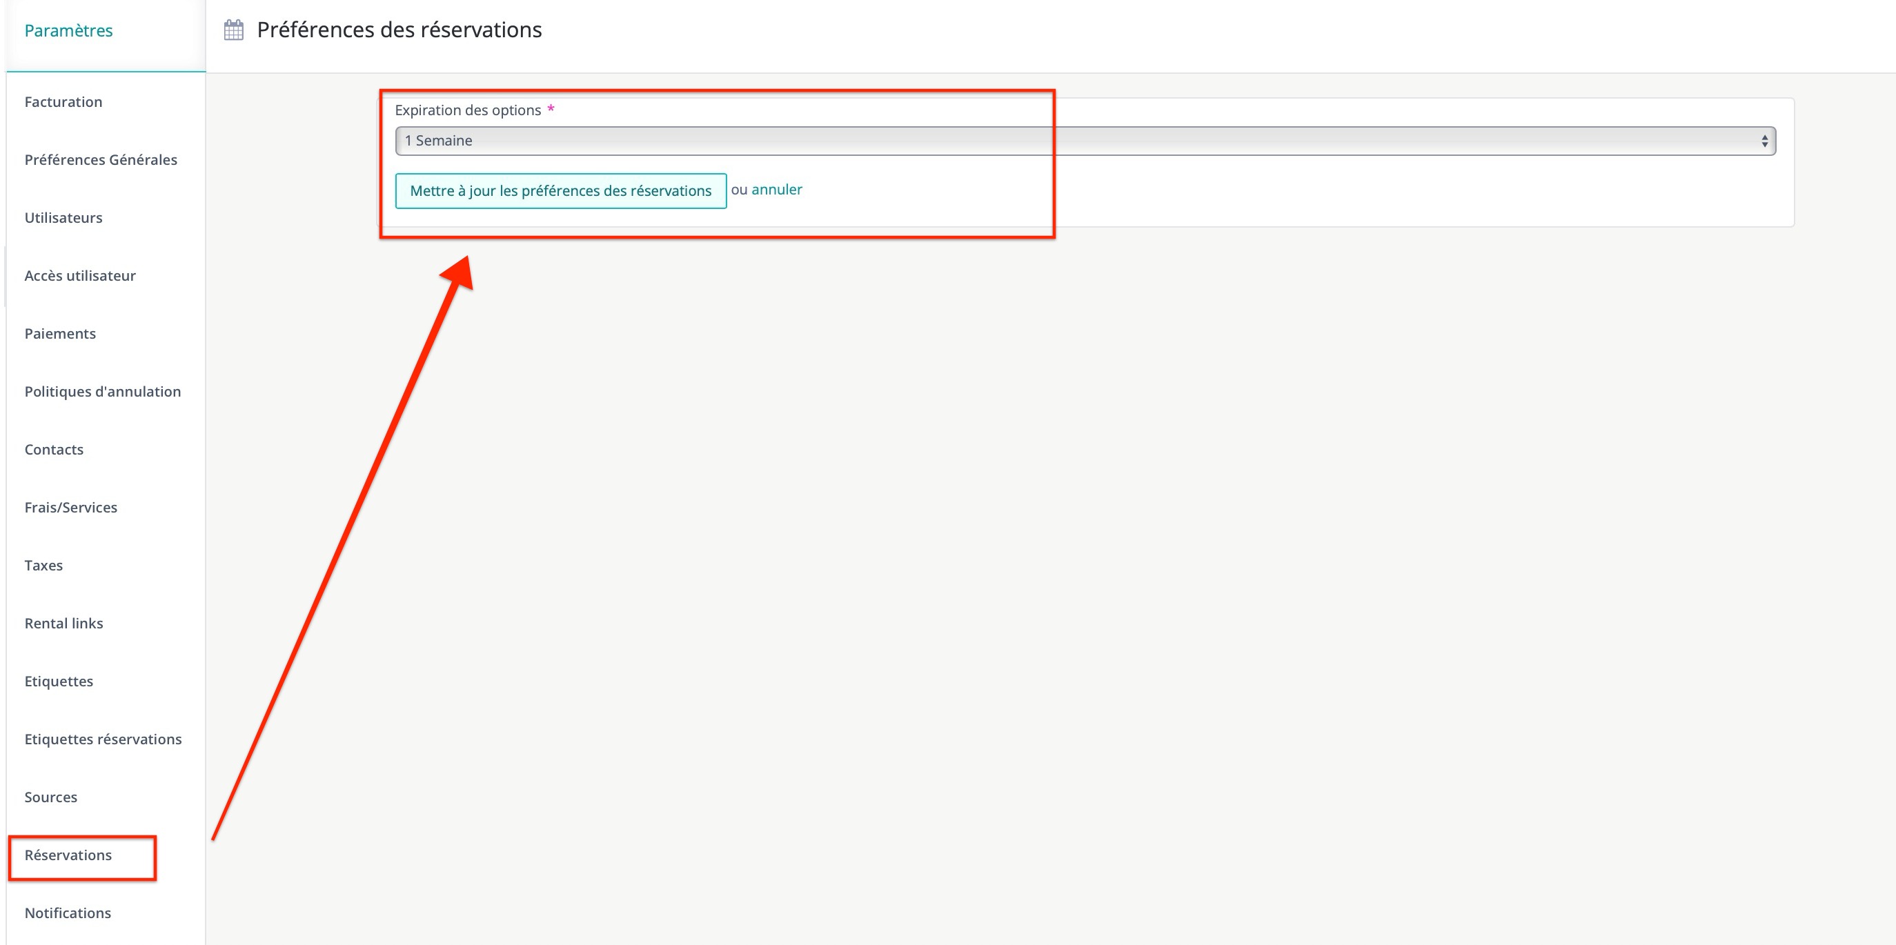1896x945 pixels.
Task: Open Rental links section
Action: pos(64,624)
